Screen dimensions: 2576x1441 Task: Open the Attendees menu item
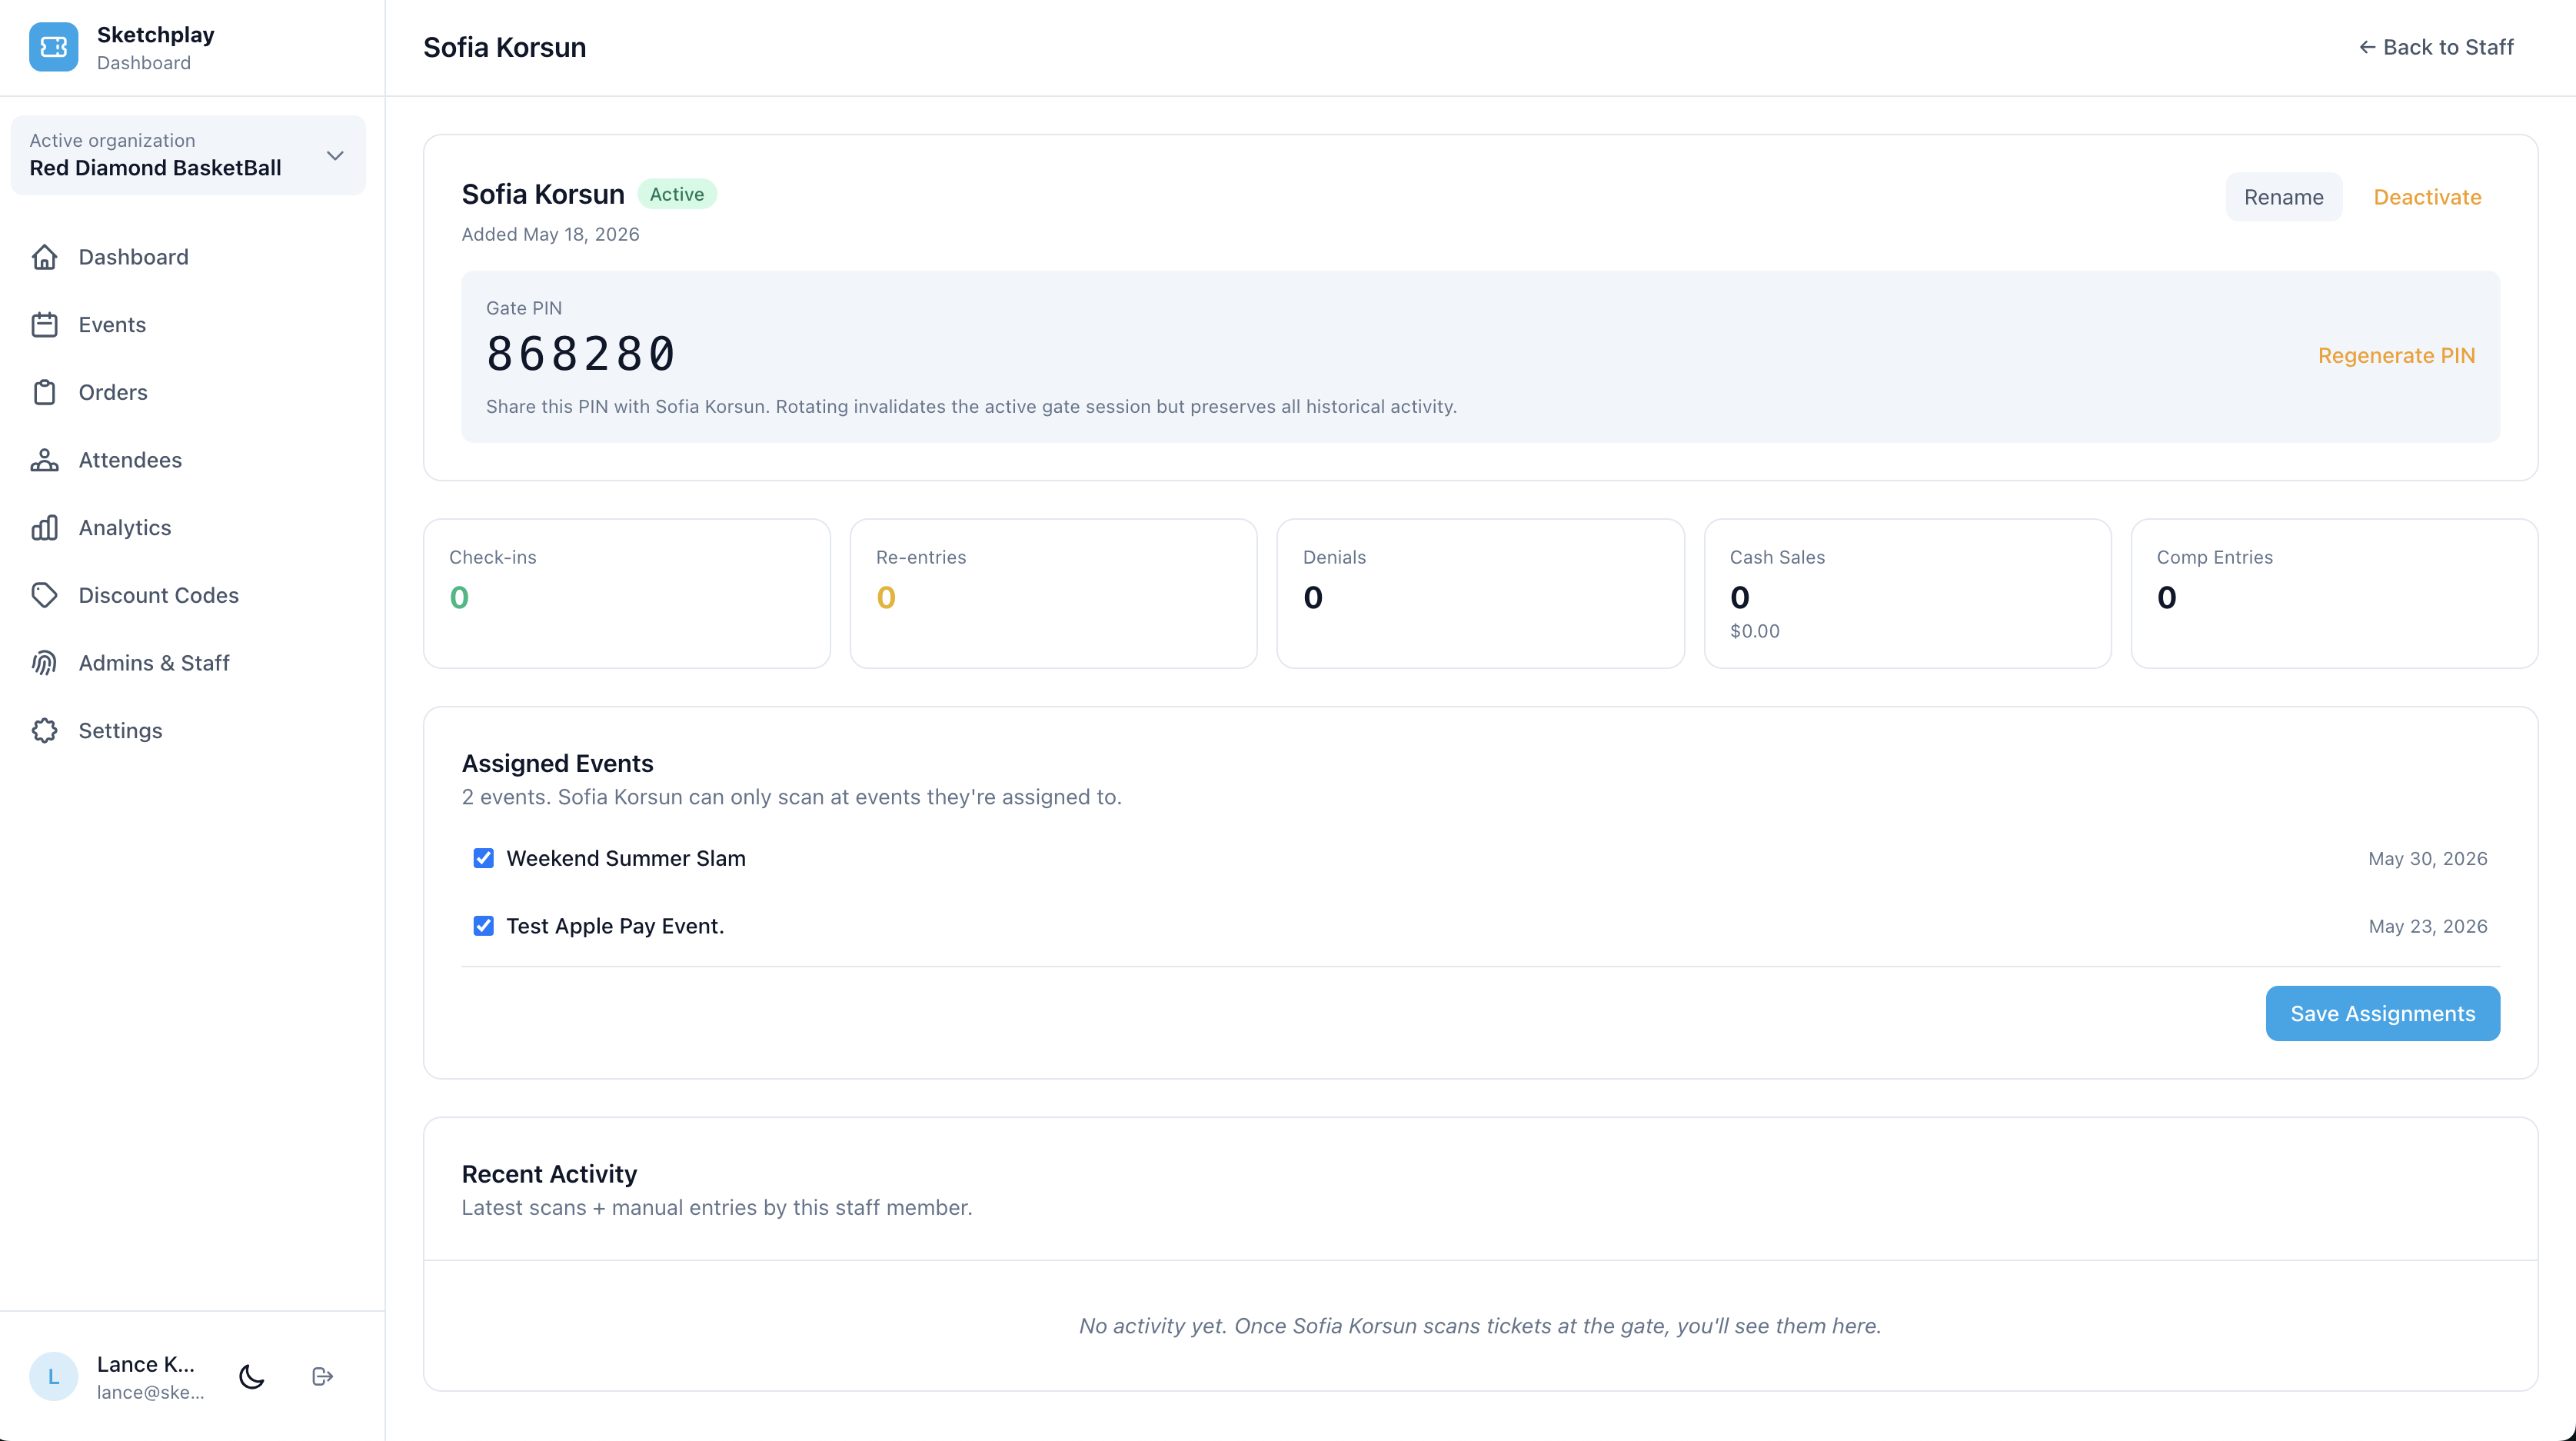[188, 460]
